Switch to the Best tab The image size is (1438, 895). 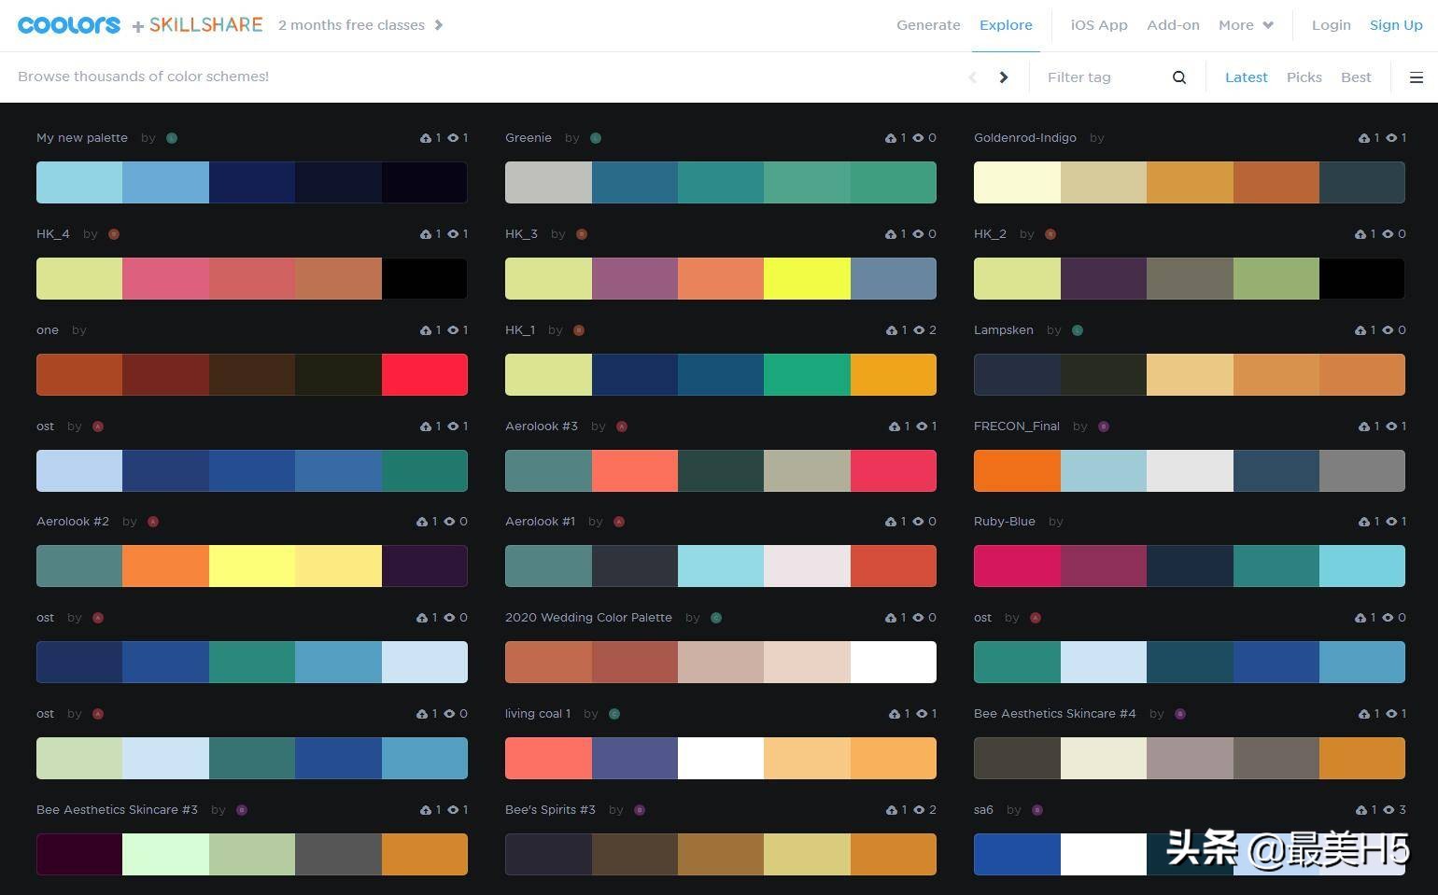pos(1356,77)
